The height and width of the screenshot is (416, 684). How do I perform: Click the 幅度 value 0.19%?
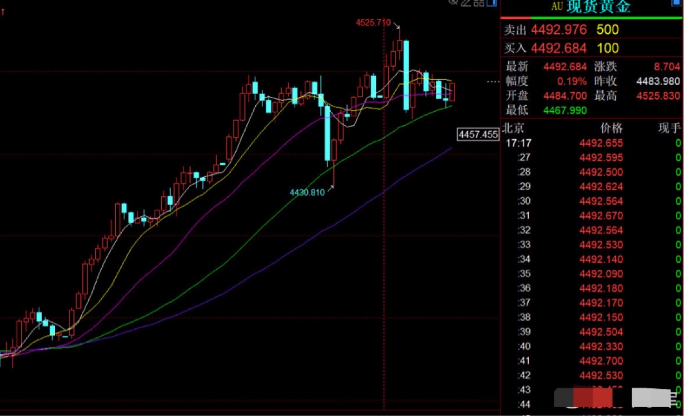point(571,81)
